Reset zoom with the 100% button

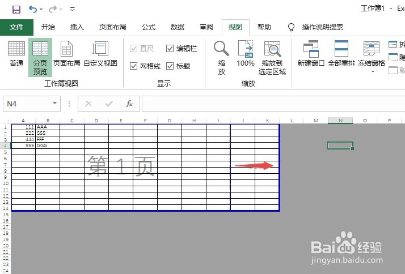pyautogui.click(x=246, y=54)
